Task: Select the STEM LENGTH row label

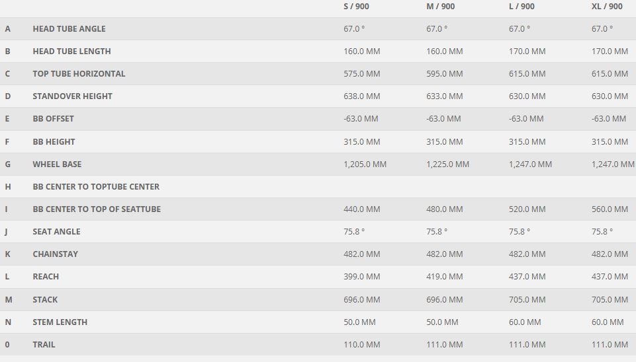Action: pos(60,322)
